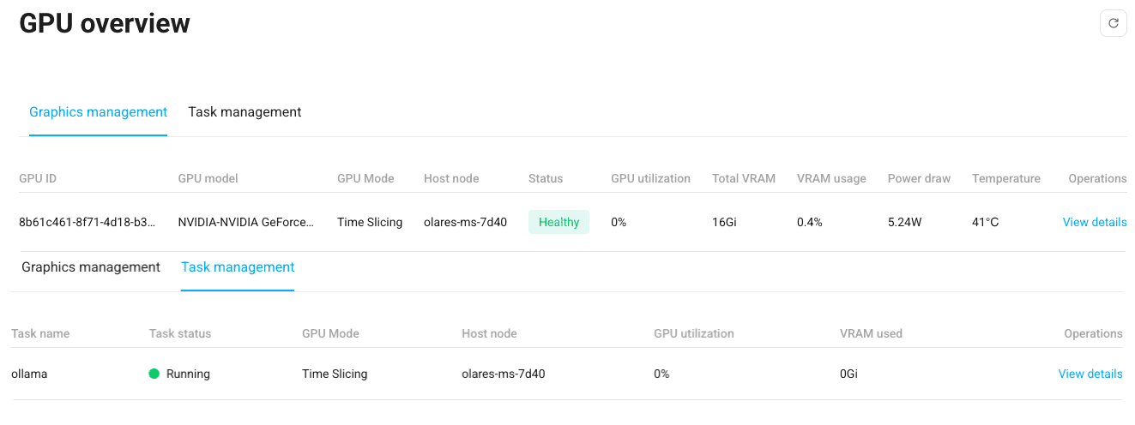
Task: Select the ollama task name
Action: pos(29,374)
